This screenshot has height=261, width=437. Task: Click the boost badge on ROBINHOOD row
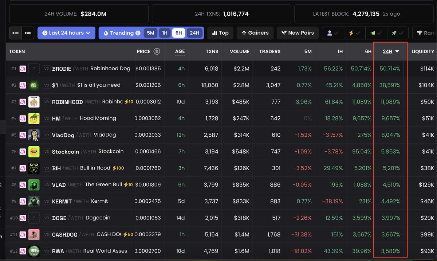point(129,102)
